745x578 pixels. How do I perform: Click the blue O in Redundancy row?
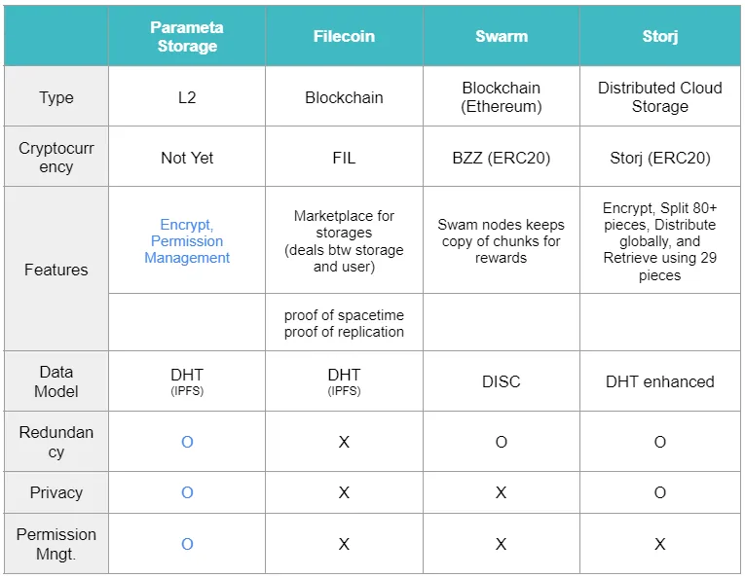187,442
